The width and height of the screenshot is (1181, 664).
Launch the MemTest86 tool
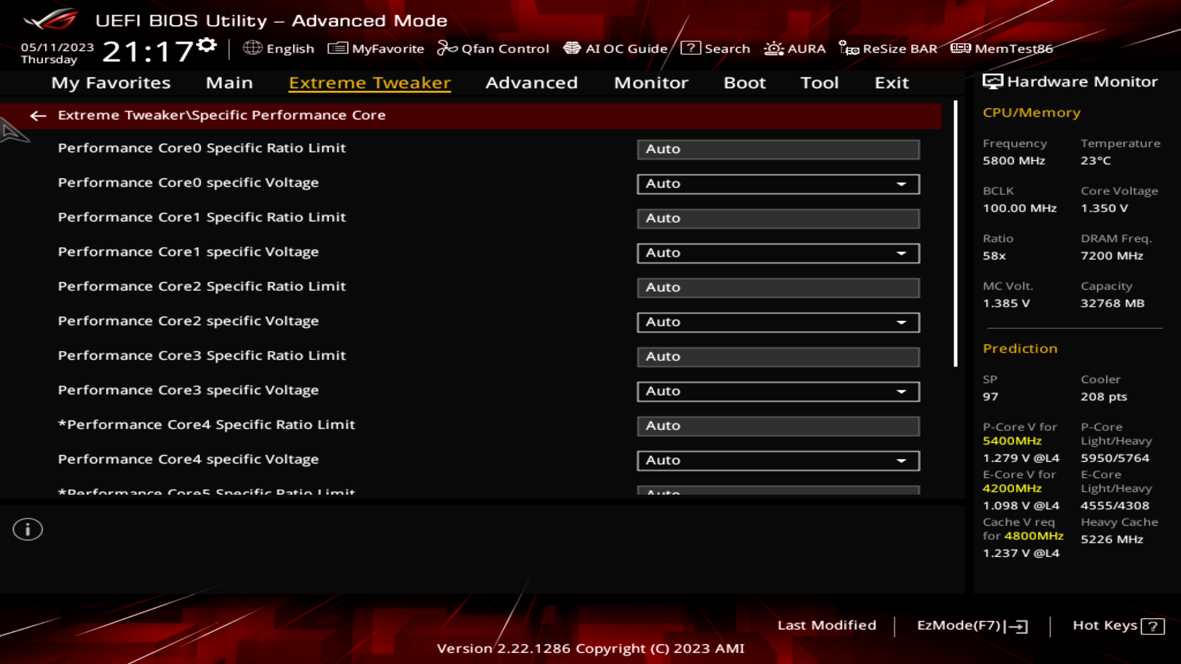click(x=1004, y=48)
